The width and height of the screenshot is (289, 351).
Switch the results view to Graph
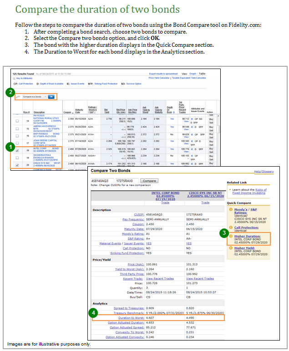193,74
